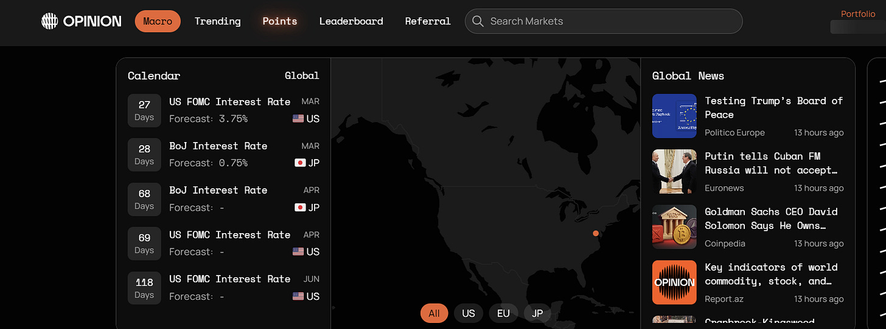Click the Euronews source label
The height and width of the screenshot is (329, 886).
(724, 188)
